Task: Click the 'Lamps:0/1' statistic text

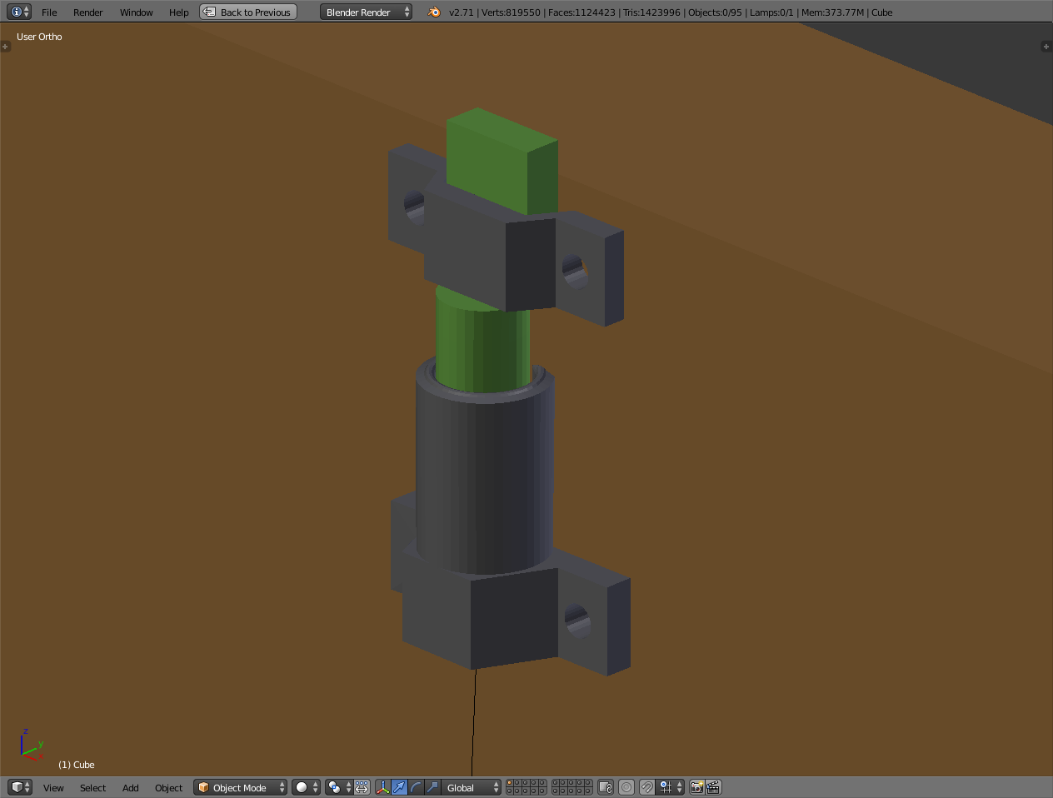Action: click(771, 12)
